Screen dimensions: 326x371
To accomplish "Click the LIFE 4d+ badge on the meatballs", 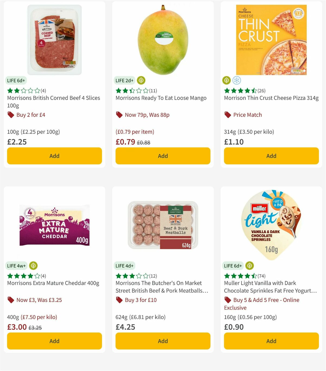I will coord(125,266).
